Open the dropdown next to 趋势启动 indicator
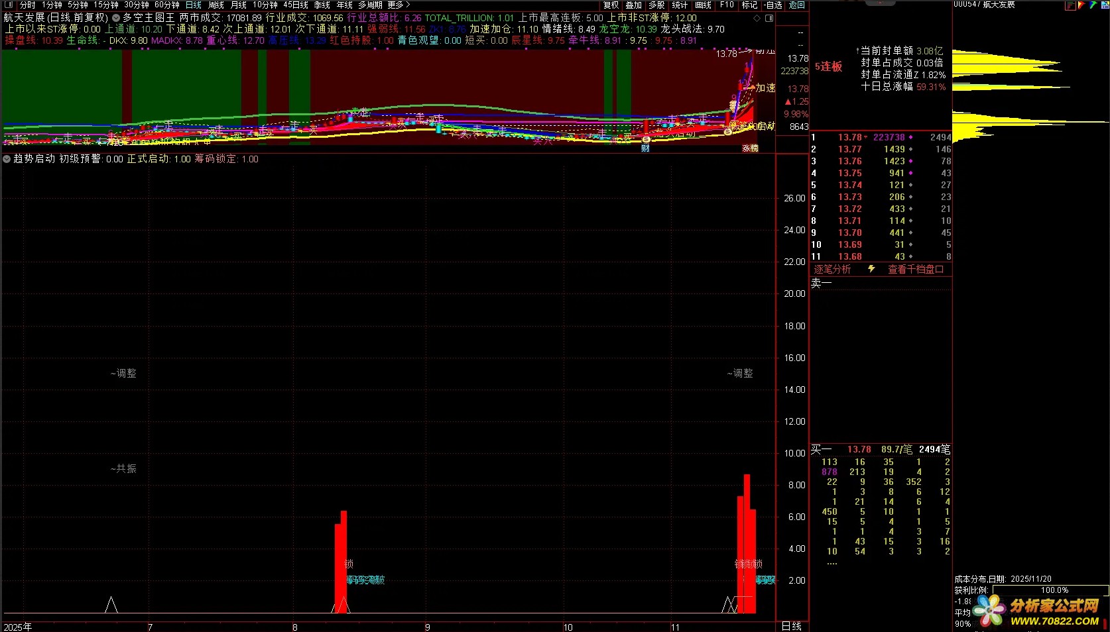The height and width of the screenshot is (632, 1110). tap(7, 159)
